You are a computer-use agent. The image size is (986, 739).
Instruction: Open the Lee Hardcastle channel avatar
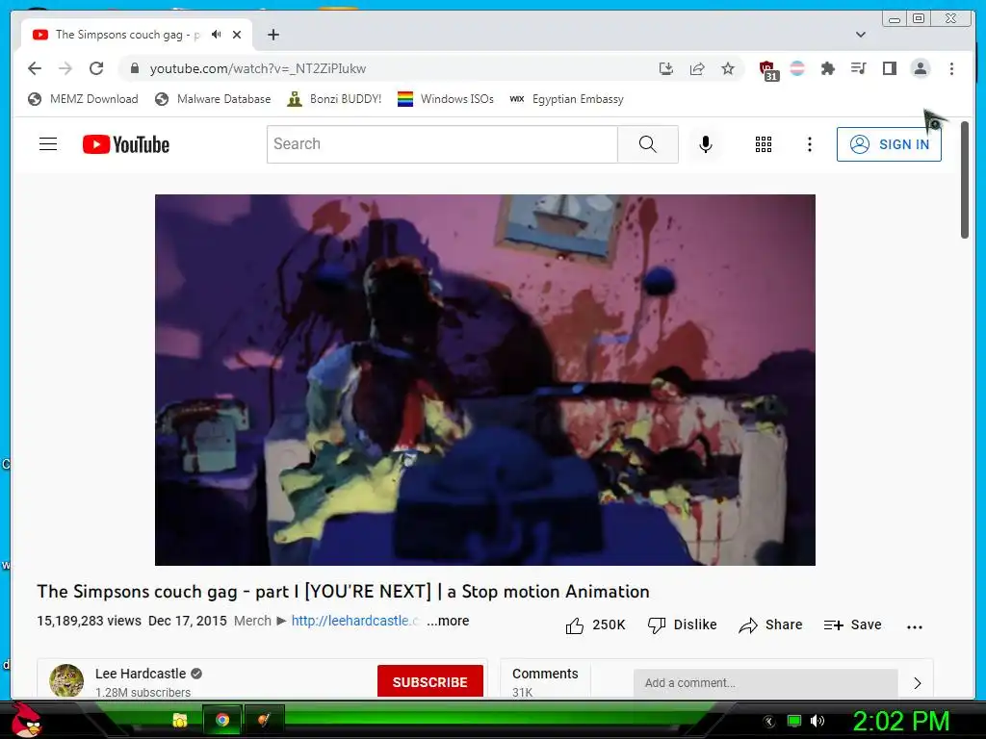tap(66, 680)
